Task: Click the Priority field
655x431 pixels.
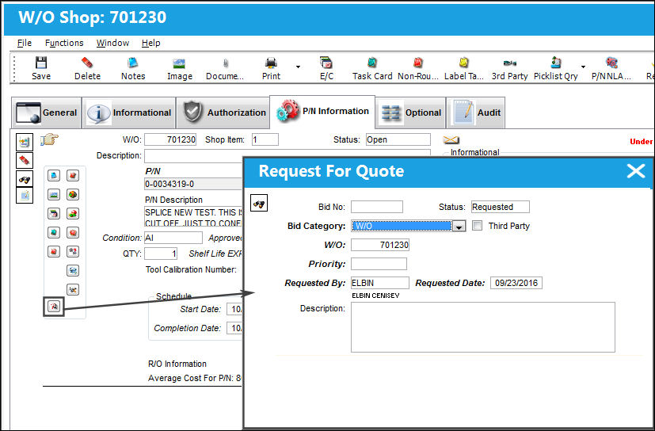Action: [379, 264]
